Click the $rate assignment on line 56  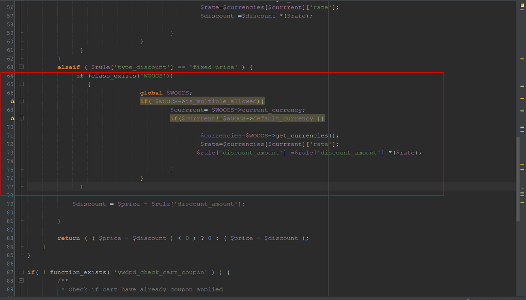click(269, 7)
